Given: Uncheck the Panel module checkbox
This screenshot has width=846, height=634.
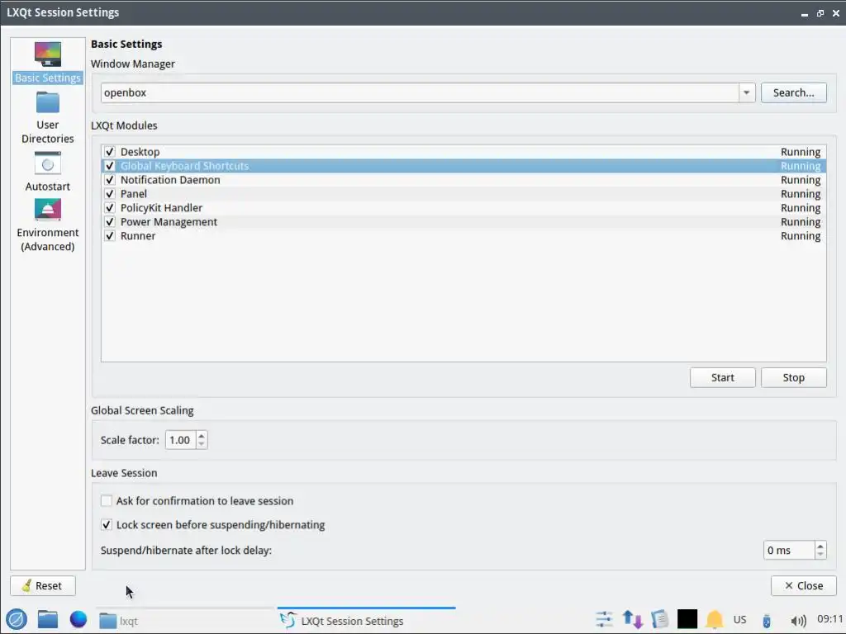Looking at the screenshot, I should [110, 193].
